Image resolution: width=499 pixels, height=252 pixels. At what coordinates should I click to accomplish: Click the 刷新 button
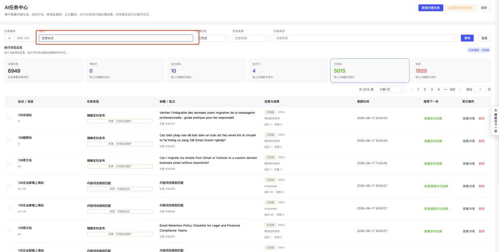[484, 8]
